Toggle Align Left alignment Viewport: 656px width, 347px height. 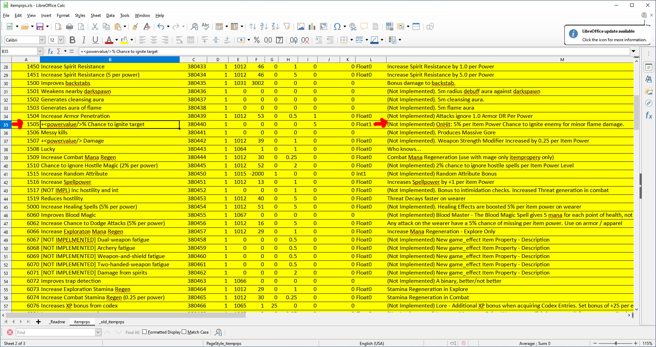coord(142,40)
